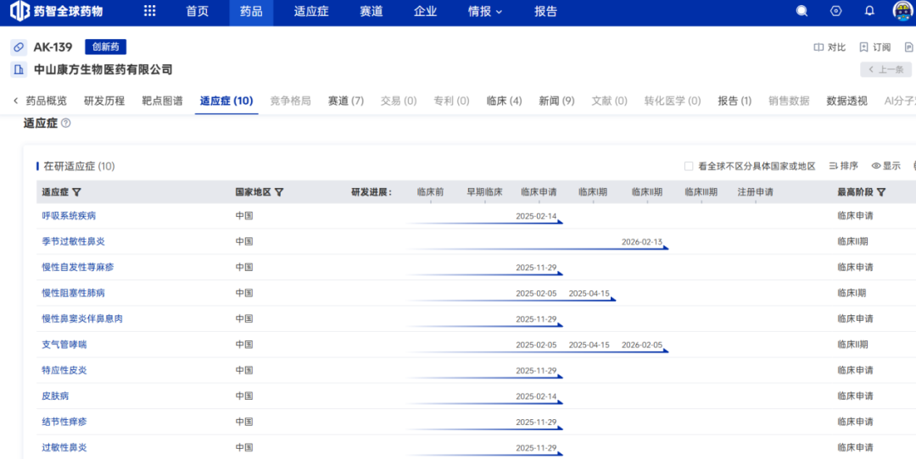Select 药品 in top navigation
Screen dimensions: 916x459
point(251,12)
